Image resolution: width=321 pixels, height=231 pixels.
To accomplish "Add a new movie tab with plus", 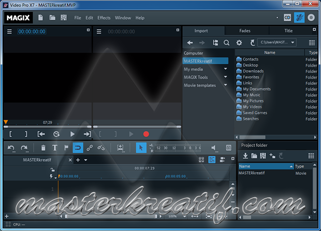I will (78, 160).
